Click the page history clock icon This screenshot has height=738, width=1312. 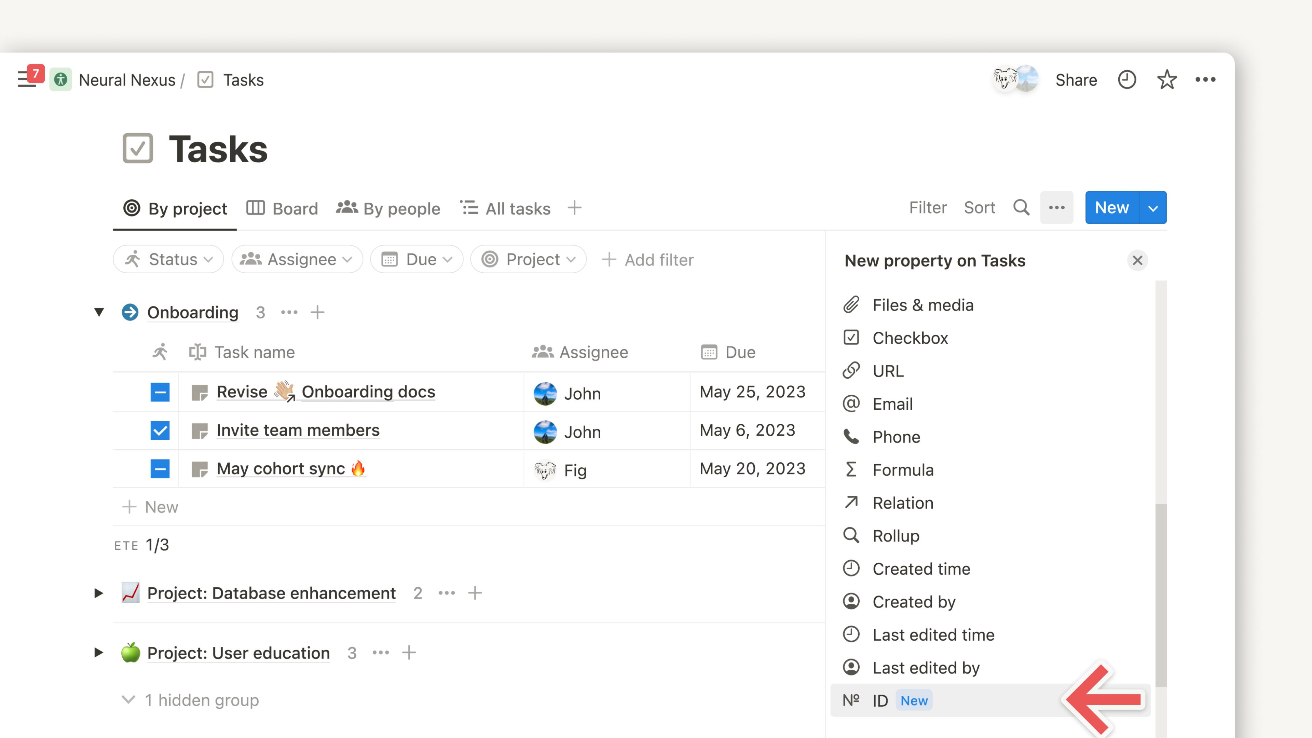1126,80
